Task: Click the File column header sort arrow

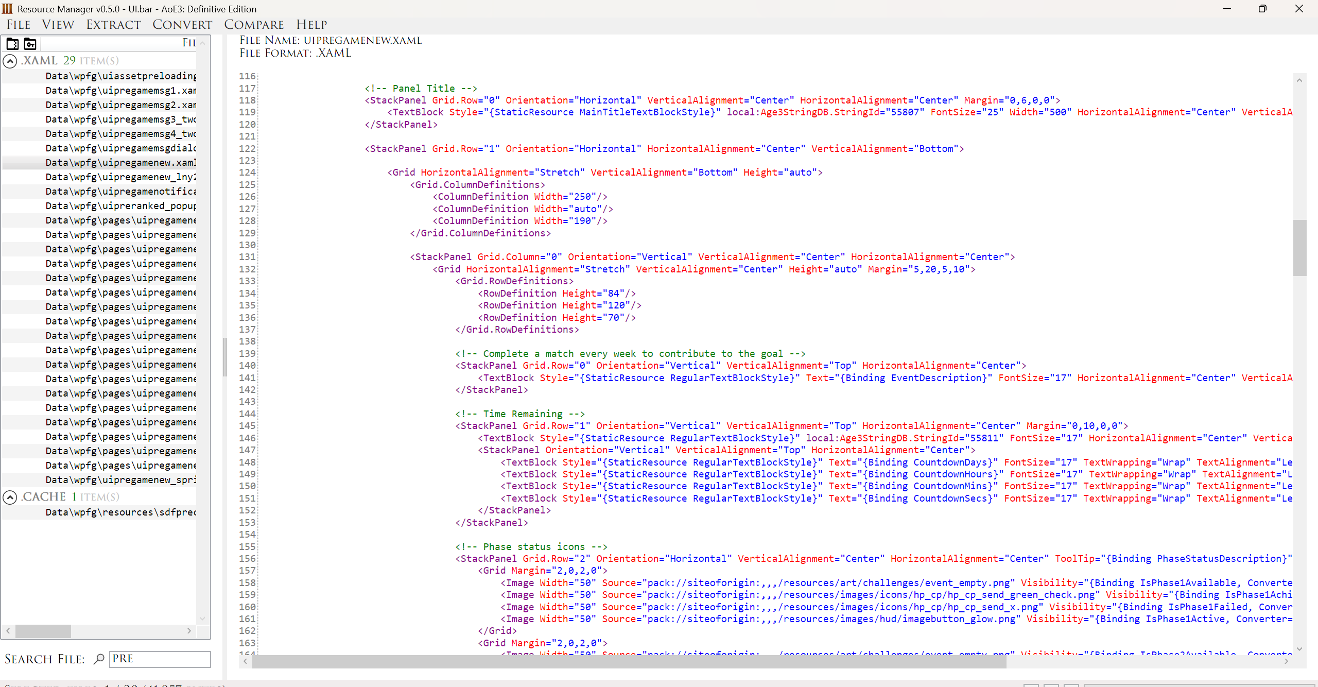Action: click(202, 43)
